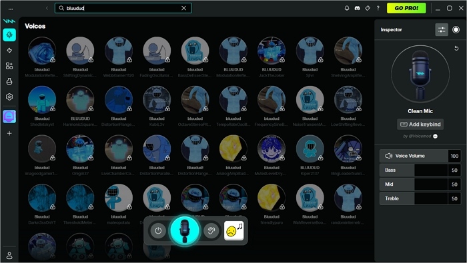Select the MutedLevelDry Bluudud voice
The width and height of the screenshot is (467, 263).
(272, 149)
